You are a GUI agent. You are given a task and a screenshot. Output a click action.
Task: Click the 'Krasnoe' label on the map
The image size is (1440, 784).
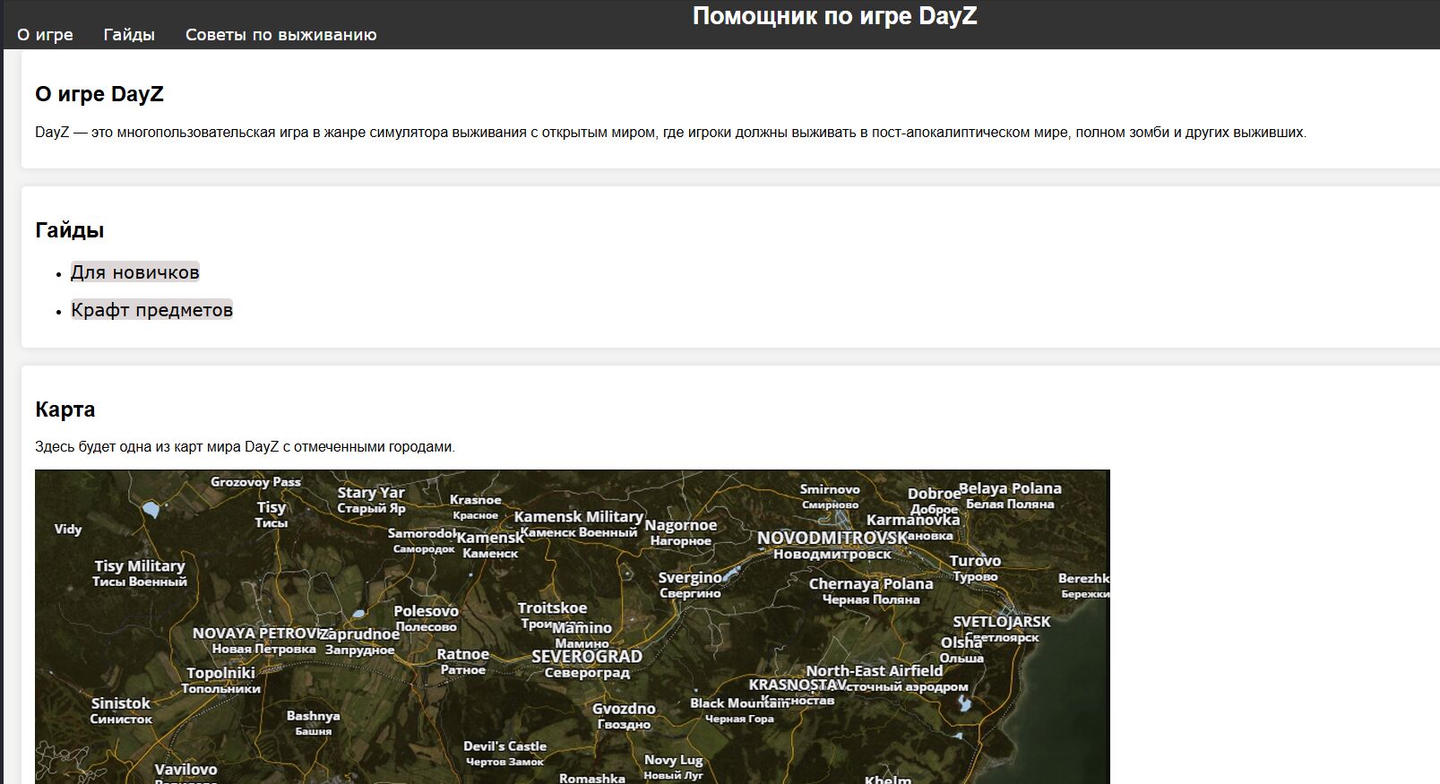(x=475, y=500)
